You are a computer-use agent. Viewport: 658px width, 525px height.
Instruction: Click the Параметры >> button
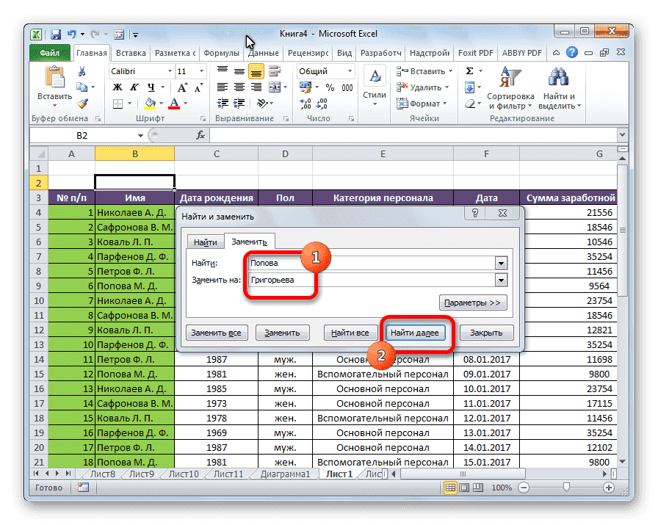471,303
